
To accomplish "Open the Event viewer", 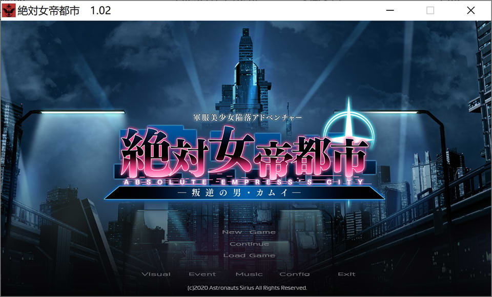I will [202, 274].
